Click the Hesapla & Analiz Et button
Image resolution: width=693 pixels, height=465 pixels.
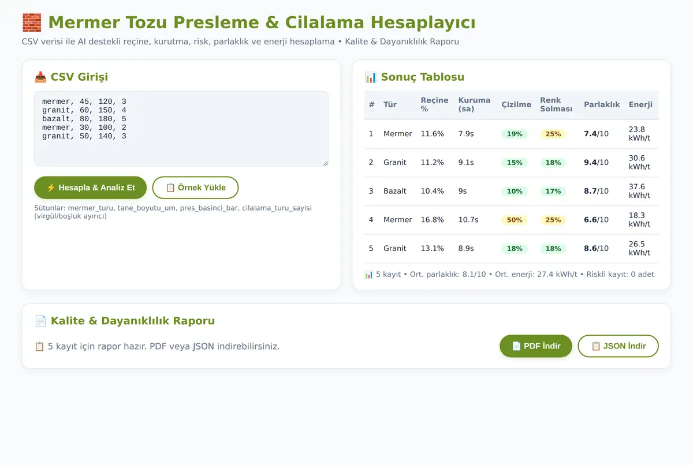pos(90,187)
